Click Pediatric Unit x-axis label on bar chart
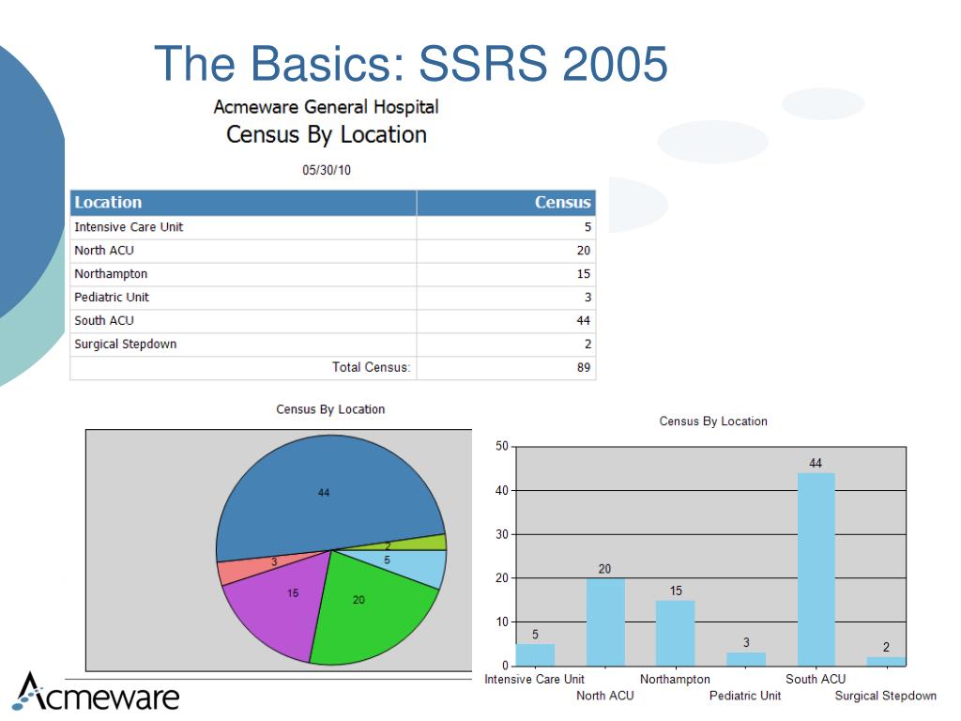Screen dimensions: 961x721 (x=745, y=696)
